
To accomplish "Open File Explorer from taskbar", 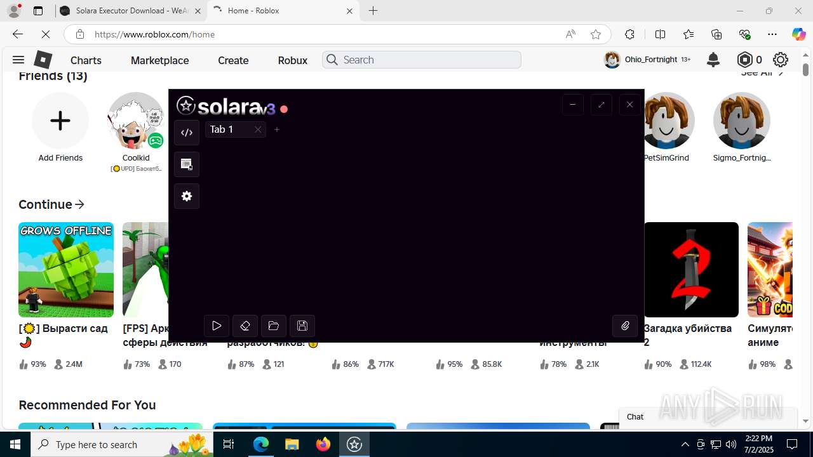I will [x=292, y=444].
